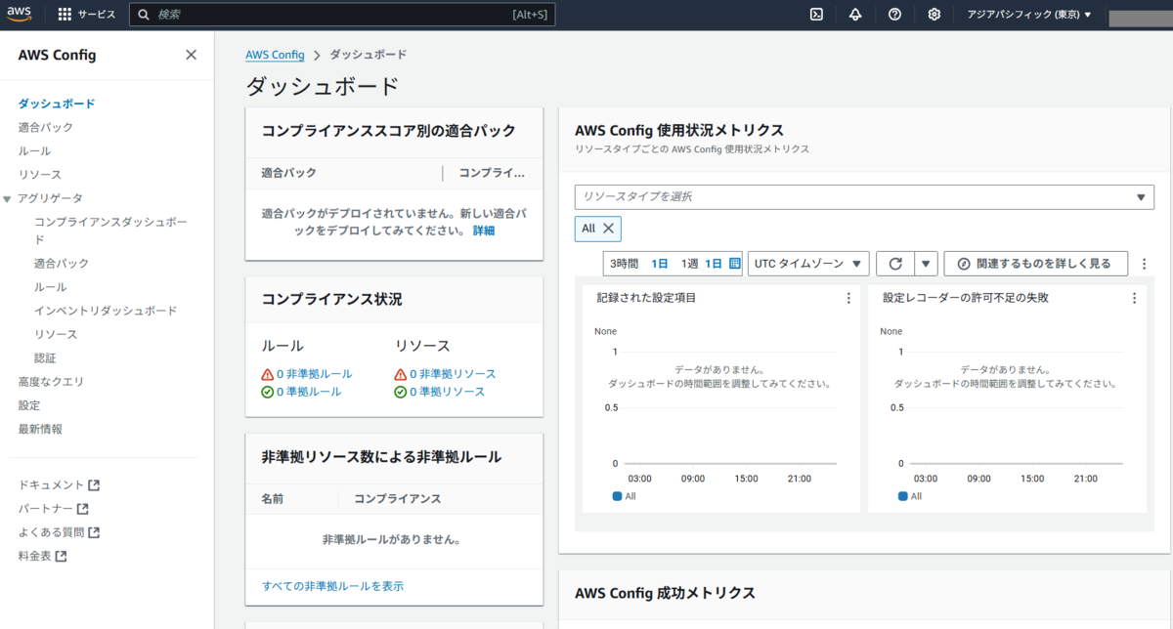
Task: Open options for 設定レコーダーの許可不足の失敗 widget
Action: (x=1134, y=298)
